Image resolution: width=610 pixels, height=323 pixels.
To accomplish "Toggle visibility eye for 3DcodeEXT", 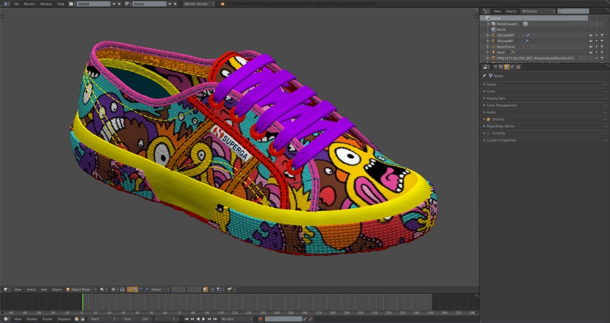I will (x=590, y=35).
